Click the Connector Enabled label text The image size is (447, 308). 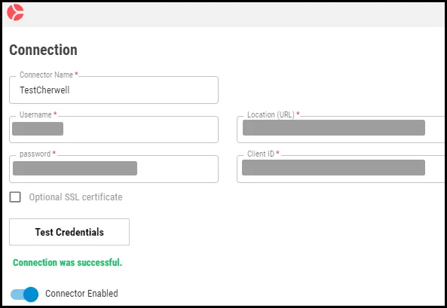tap(81, 294)
